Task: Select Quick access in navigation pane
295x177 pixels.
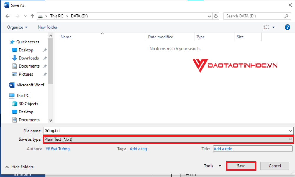Action: pyautogui.click(x=27, y=42)
